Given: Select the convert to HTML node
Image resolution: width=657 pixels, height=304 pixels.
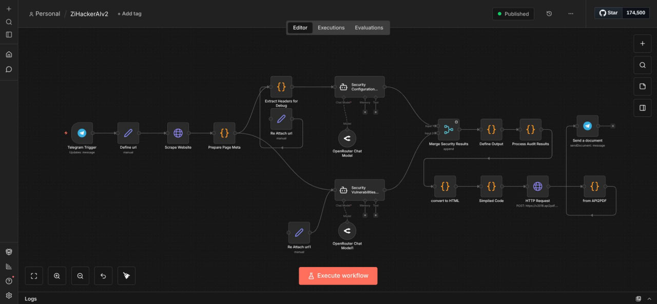Looking at the screenshot, I should coord(445,187).
